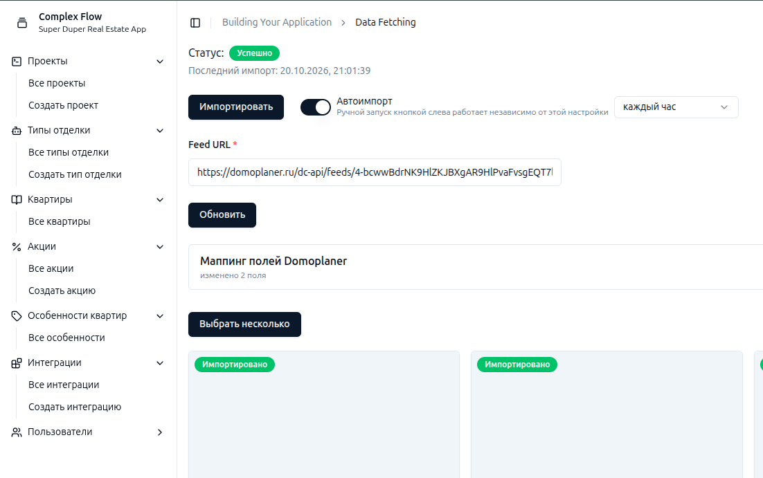The height and width of the screenshot is (478, 763).
Task: Click the 'Последний импорт: 20.10.2026, 21:01:39' text
Action: (x=279, y=71)
